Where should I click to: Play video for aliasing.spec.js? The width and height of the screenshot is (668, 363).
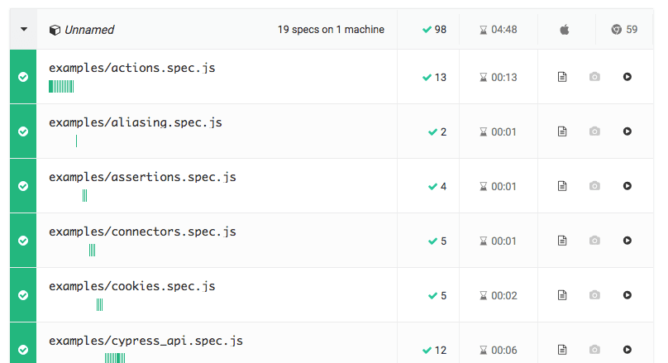[627, 131]
